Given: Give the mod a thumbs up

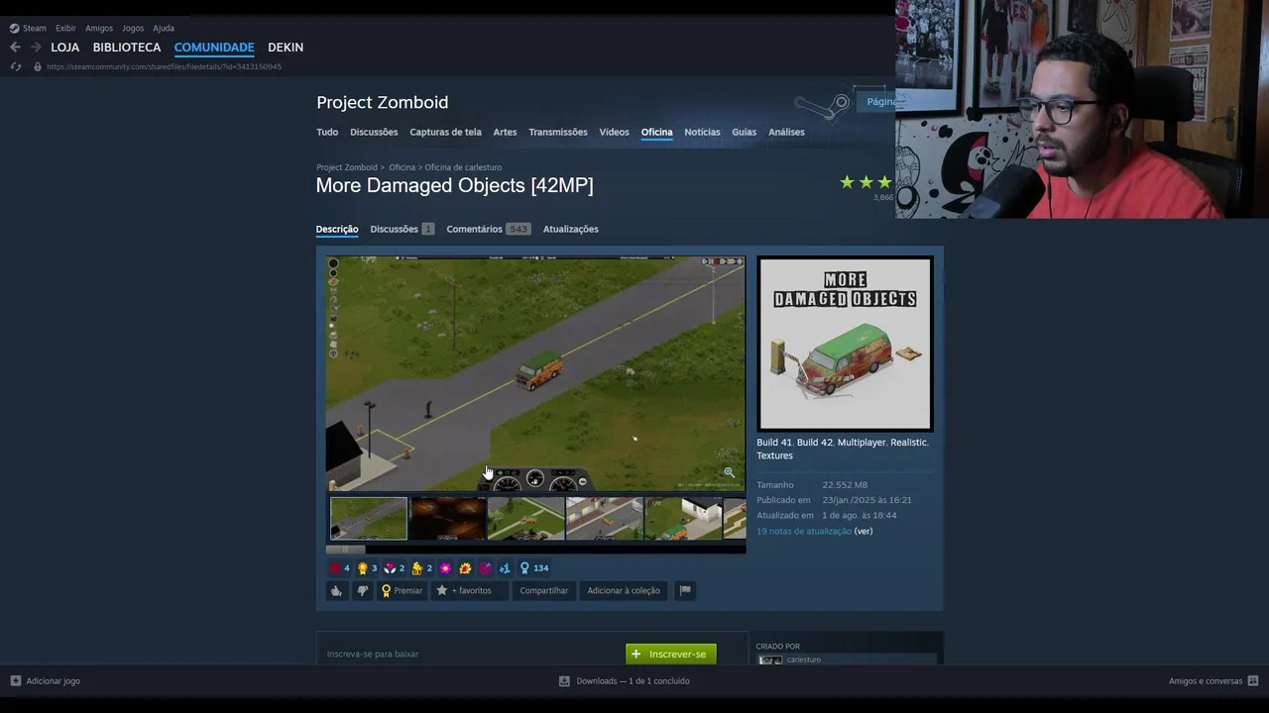Looking at the screenshot, I should [x=337, y=590].
